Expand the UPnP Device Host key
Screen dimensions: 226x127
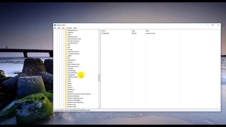coord(64,66)
